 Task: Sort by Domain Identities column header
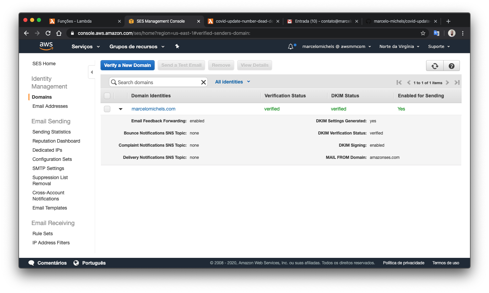151,96
